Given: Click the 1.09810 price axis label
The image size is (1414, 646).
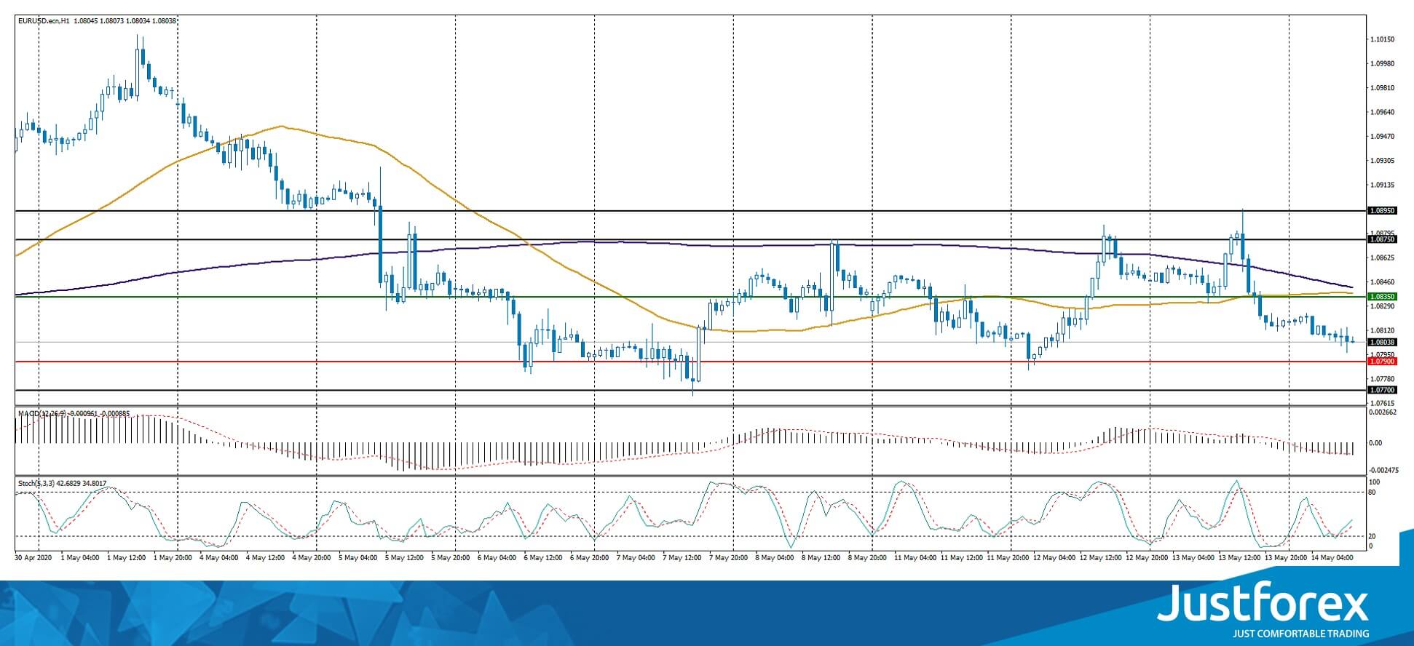Looking at the screenshot, I should [1382, 88].
